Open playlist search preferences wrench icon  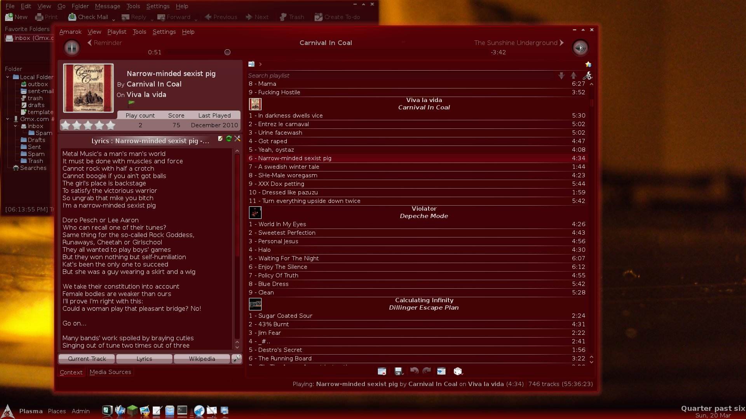pos(587,76)
